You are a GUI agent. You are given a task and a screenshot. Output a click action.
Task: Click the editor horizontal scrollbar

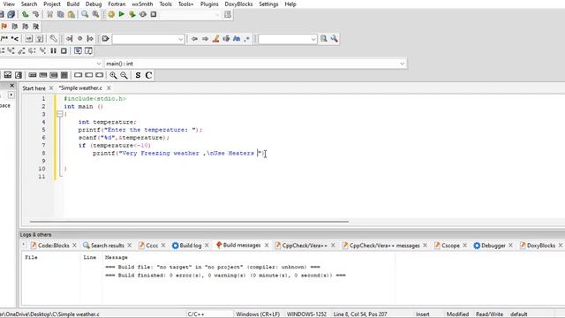189,222
